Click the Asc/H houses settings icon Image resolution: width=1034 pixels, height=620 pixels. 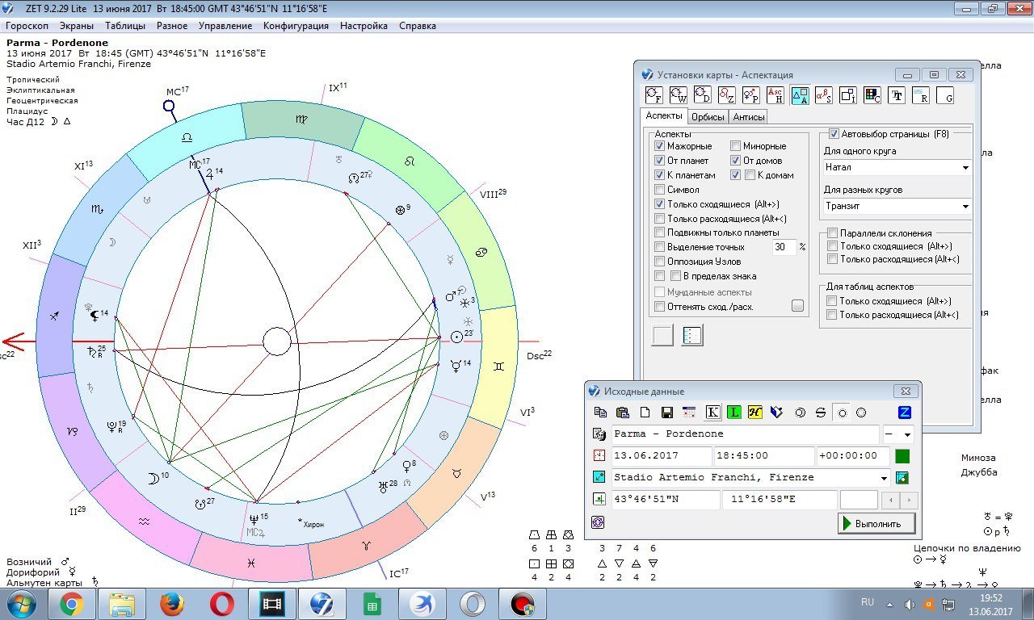(775, 95)
